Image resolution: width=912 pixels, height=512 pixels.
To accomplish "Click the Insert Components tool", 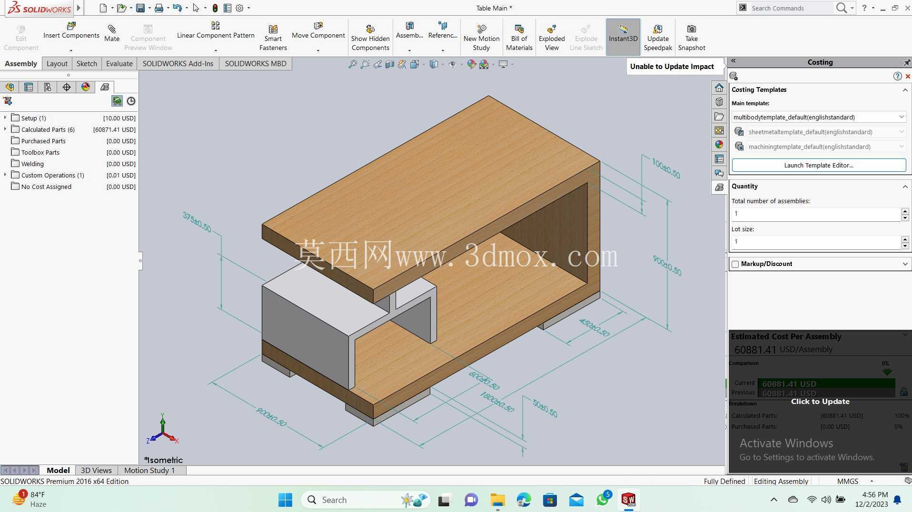I will pos(71,30).
